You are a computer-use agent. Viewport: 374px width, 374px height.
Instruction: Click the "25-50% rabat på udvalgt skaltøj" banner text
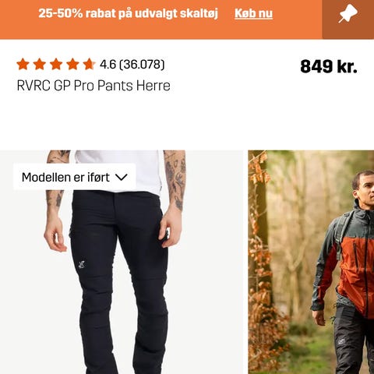click(x=128, y=13)
